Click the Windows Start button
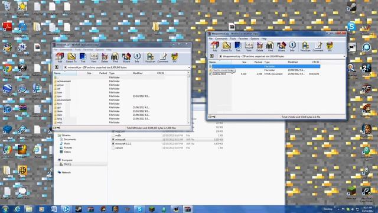This screenshot has height=213, width=378. coord(5,209)
